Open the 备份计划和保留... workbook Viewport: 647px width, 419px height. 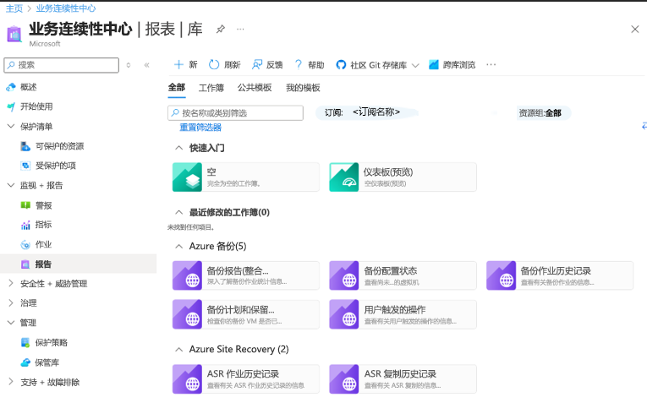coord(246,314)
